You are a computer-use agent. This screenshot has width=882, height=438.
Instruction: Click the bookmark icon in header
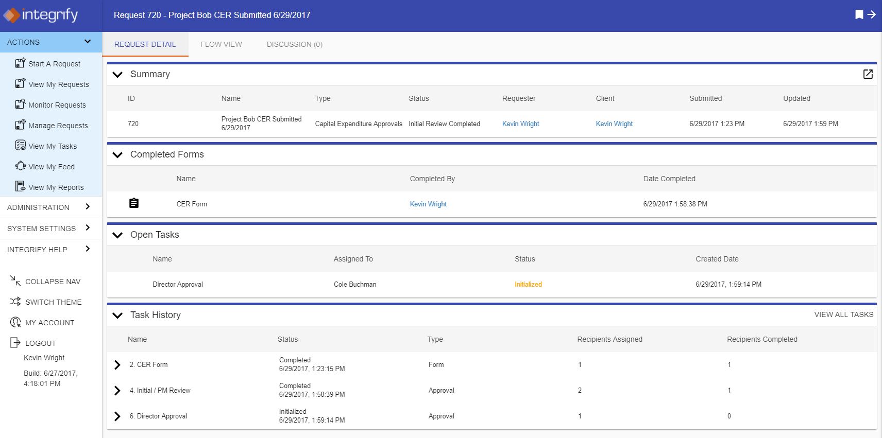pos(859,15)
